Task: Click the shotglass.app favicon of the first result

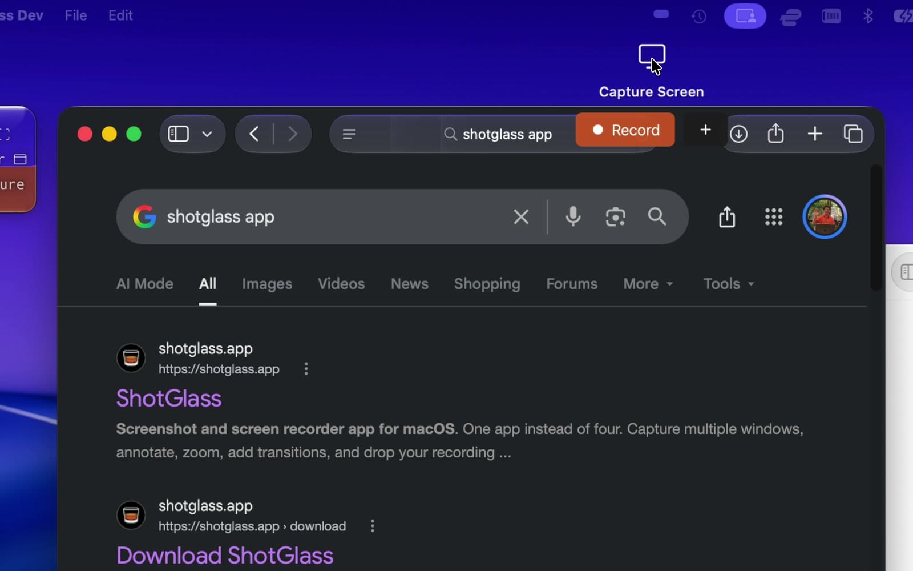Action: pos(131,358)
